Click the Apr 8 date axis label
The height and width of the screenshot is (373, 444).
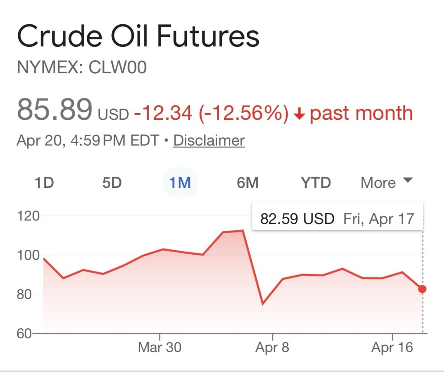tap(272, 347)
